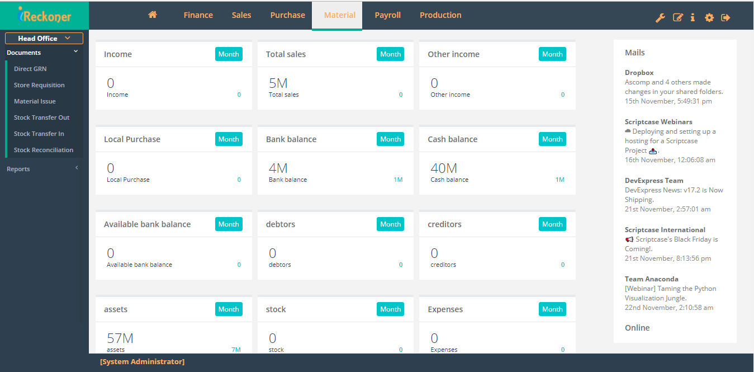Open the info icon
The width and height of the screenshot is (754, 372).
[693, 17]
